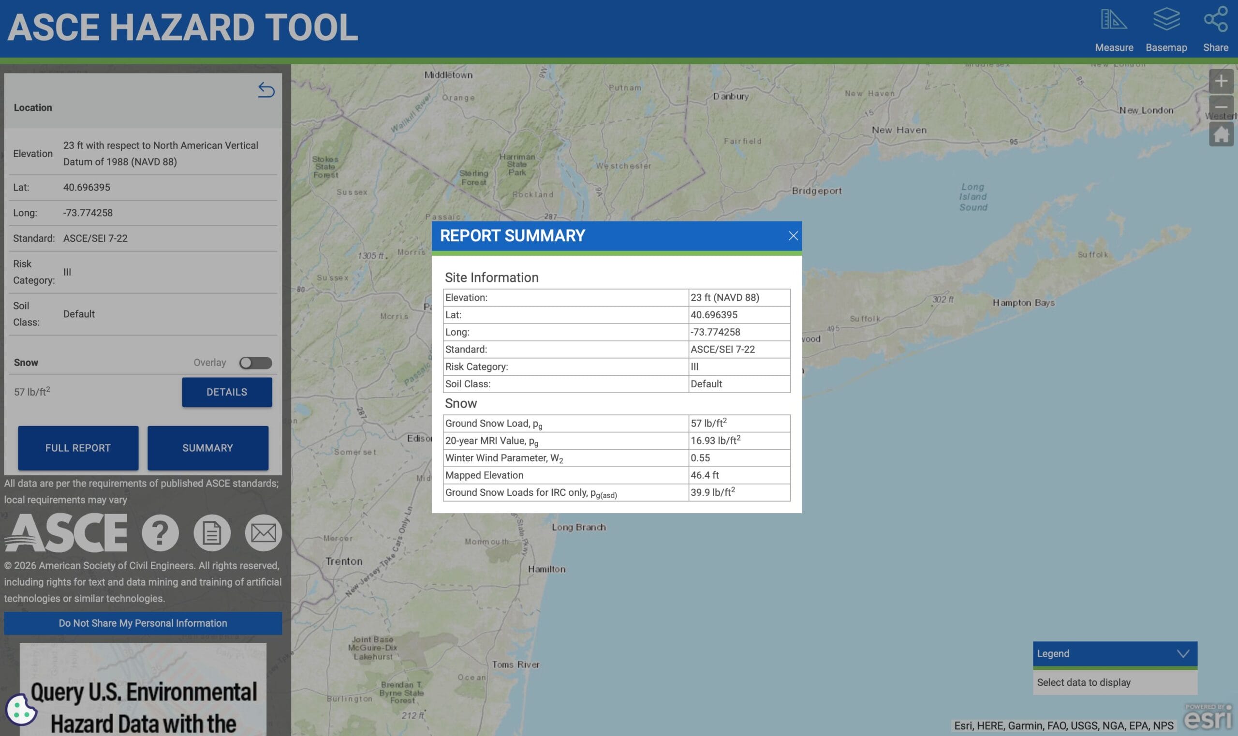Collapse the Legend panel
1238x736 pixels.
[1183, 653]
